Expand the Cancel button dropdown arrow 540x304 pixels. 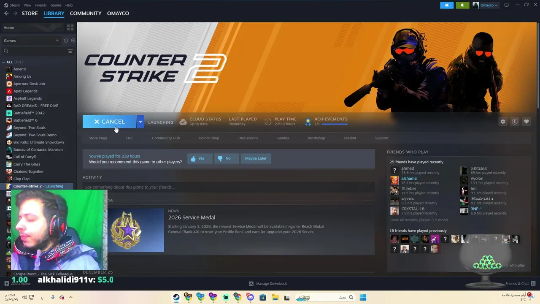[x=140, y=122]
